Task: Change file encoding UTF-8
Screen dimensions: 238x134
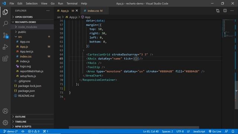Action: [180, 131]
